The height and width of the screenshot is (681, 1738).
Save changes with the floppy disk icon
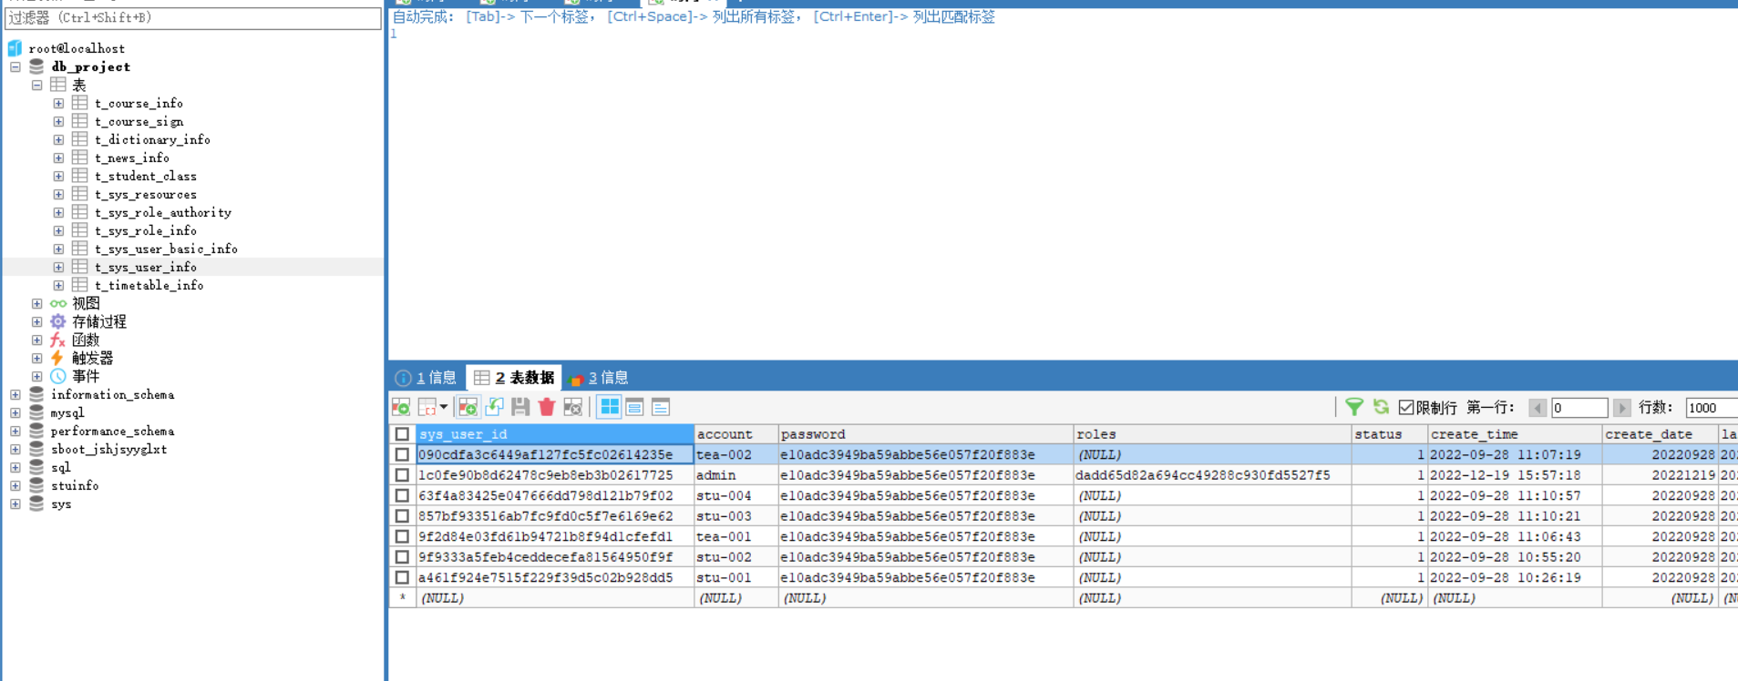coord(520,407)
